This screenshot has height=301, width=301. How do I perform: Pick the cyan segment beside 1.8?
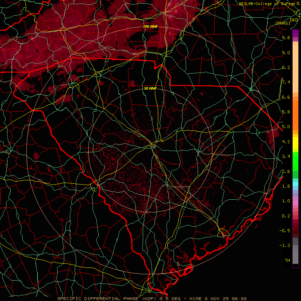295,184
